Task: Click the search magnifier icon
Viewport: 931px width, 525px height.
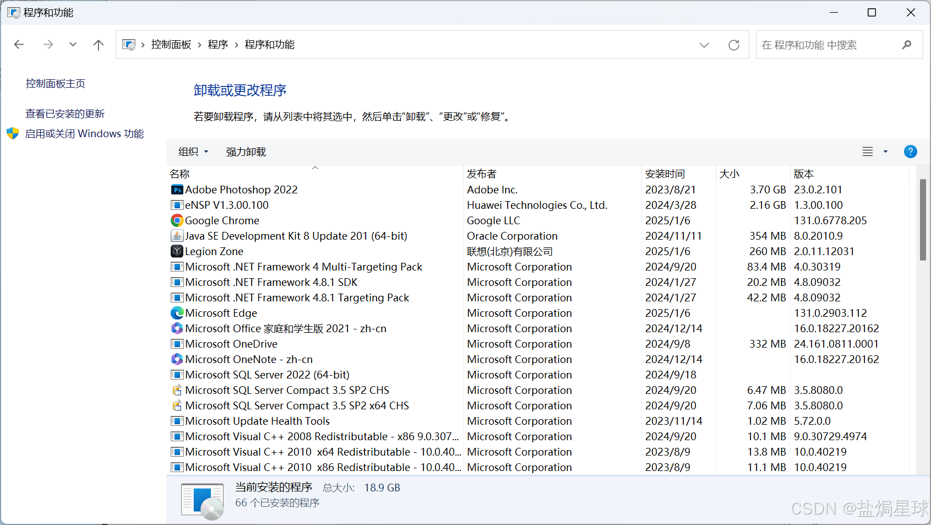Action: (907, 45)
